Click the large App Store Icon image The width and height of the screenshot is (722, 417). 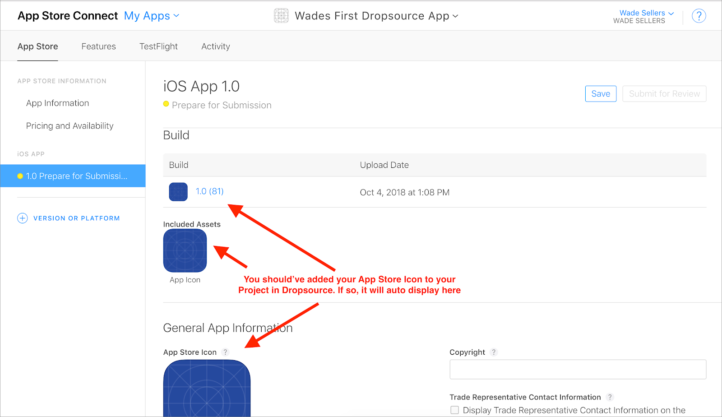(207, 388)
